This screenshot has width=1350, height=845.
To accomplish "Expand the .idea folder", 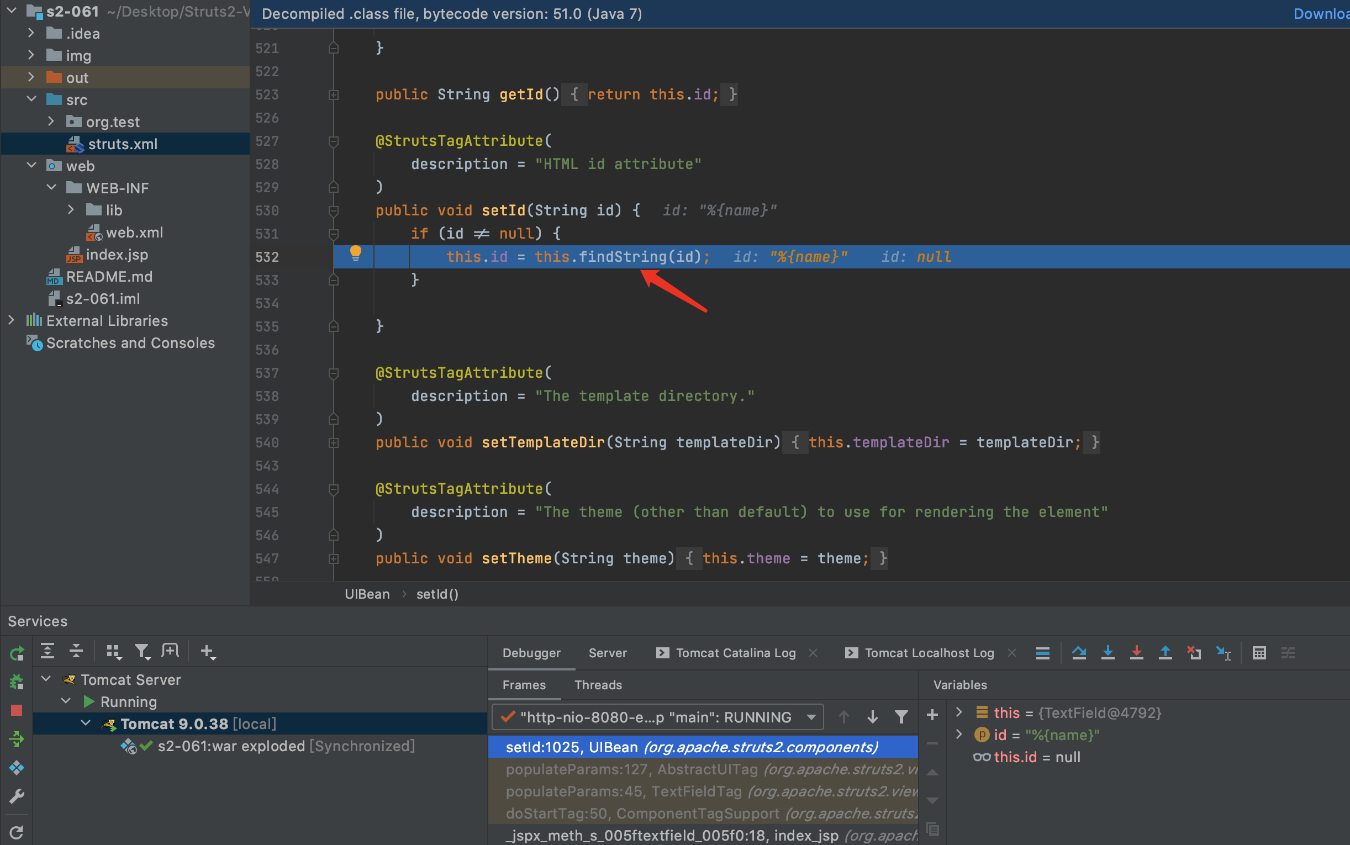I will (31, 33).
